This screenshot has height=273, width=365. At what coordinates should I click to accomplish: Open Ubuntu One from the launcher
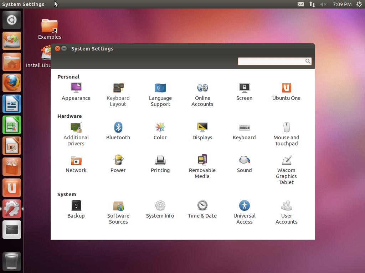coord(12,188)
